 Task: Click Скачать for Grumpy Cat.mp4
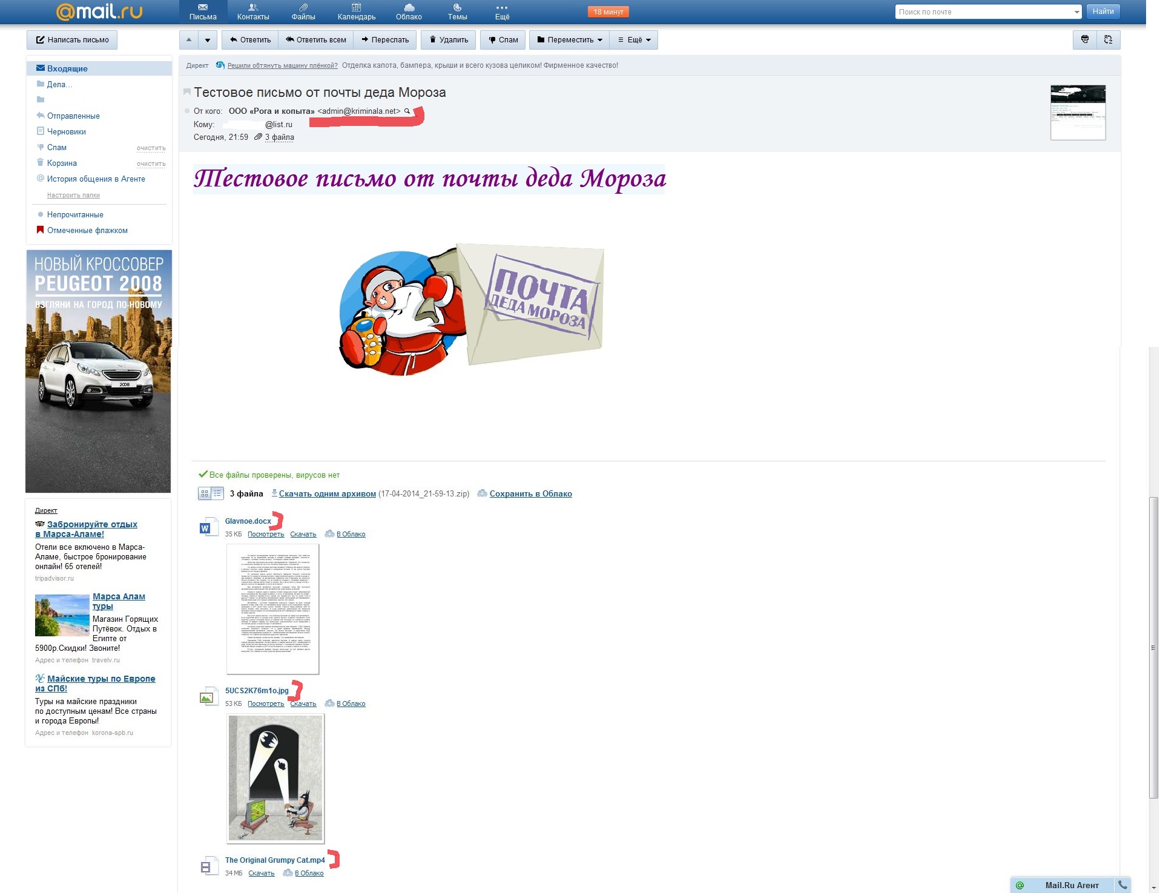pyautogui.click(x=262, y=873)
